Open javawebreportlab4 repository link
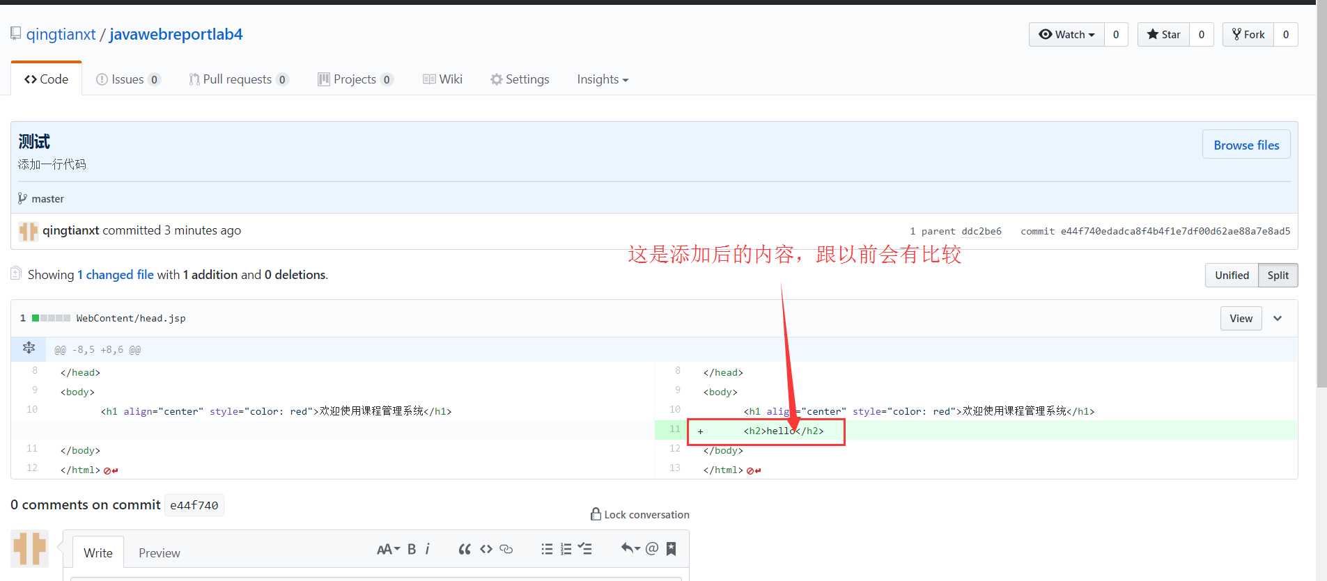The width and height of the screenshot is (1327, 581). tap(176, 34)
